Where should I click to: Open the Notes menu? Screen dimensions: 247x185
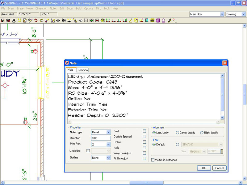[x=53, y=9]
